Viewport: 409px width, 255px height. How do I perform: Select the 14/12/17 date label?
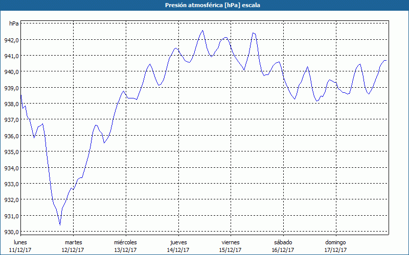tap(178, 250)
